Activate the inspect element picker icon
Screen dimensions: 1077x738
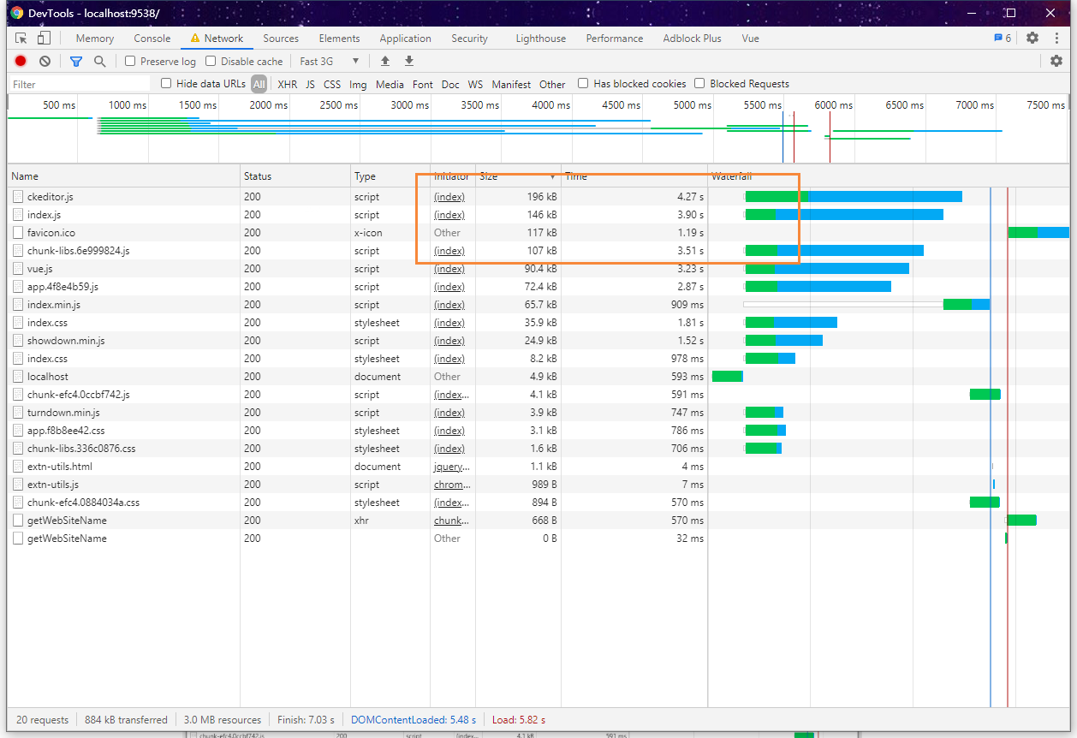(x=21, y=38)
